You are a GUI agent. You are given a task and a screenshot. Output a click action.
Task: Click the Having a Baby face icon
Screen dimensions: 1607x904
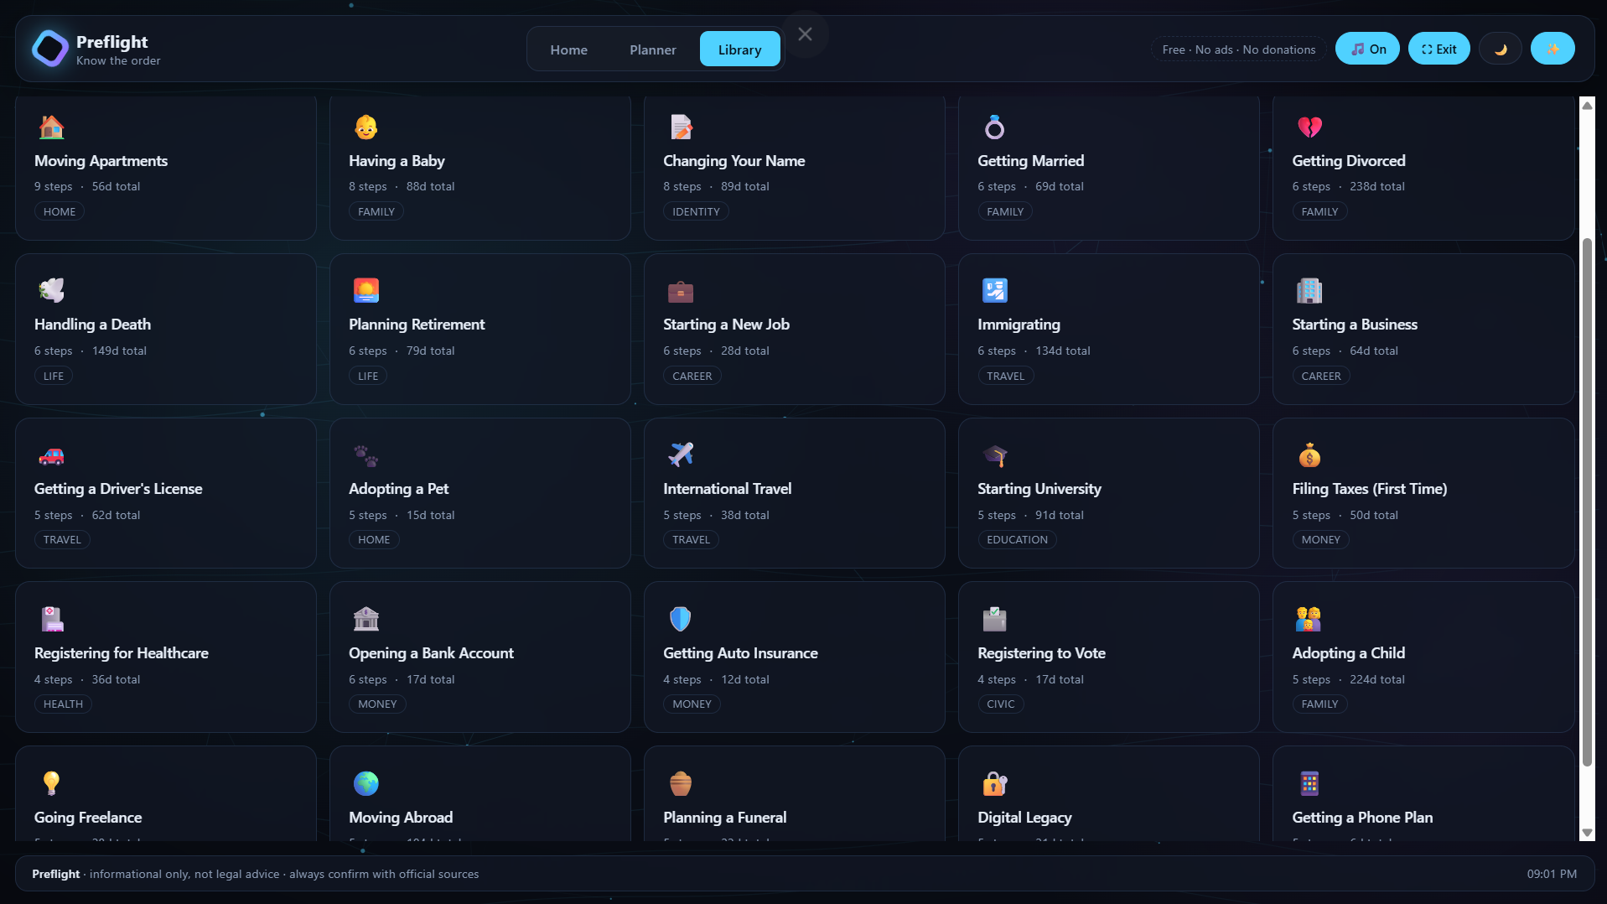pyautogui.click(x=365, y=127)
